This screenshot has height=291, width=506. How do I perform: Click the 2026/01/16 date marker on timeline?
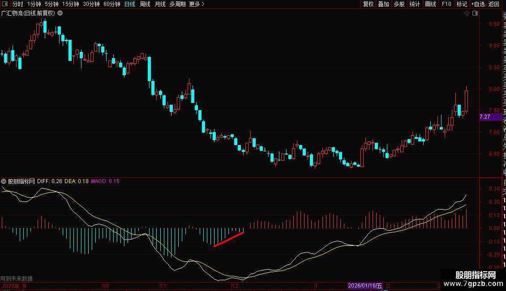coord(365,286)
